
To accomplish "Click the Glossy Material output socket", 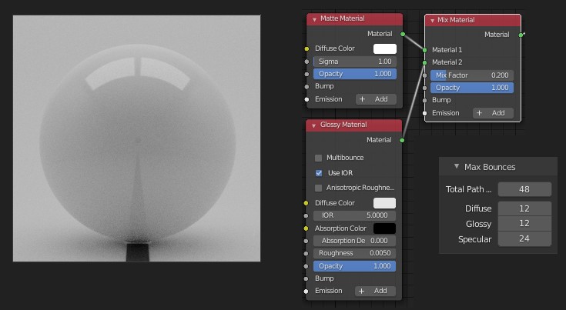I will tap(402, 140).
